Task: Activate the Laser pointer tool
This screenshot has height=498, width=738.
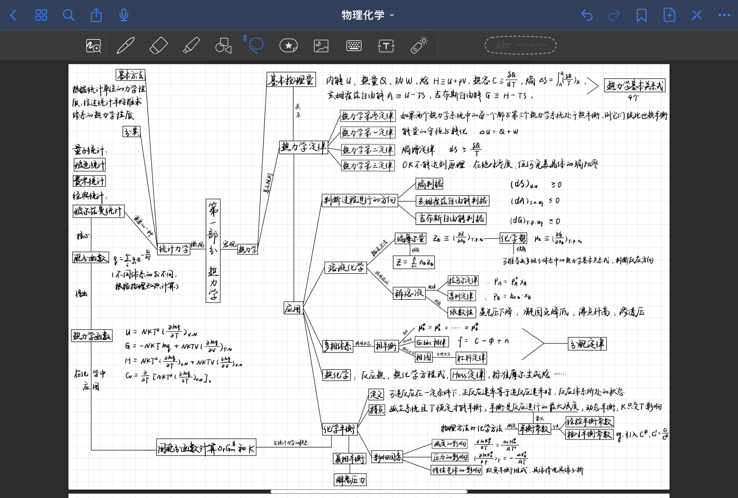Action: (x=419, y=45)
